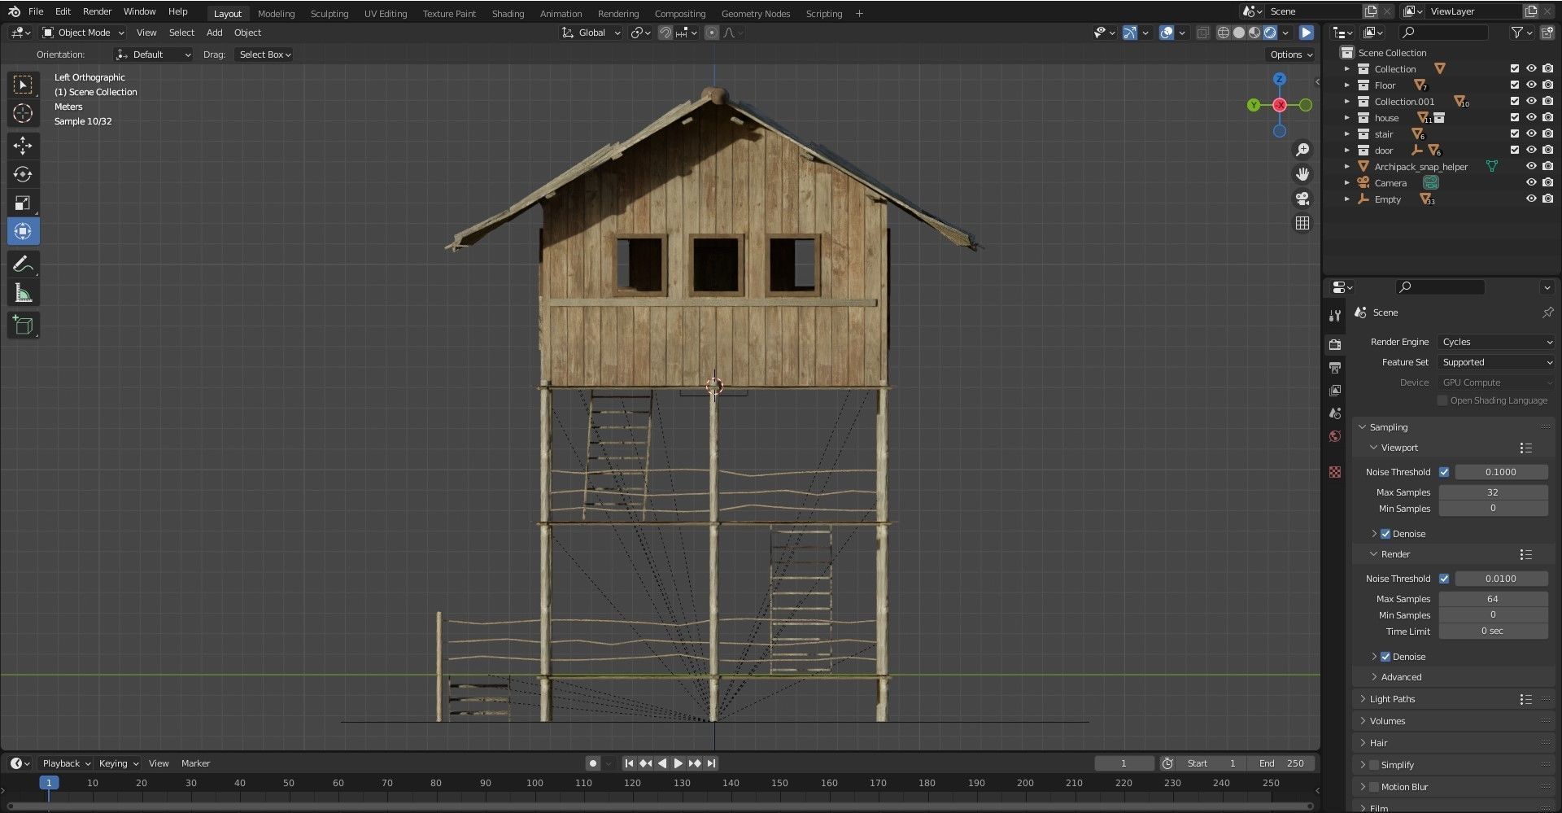Switch to the Modeling workspace tab
This screenshot has height=813, width=1562.
pyautogui.click(x=276, y=14)
